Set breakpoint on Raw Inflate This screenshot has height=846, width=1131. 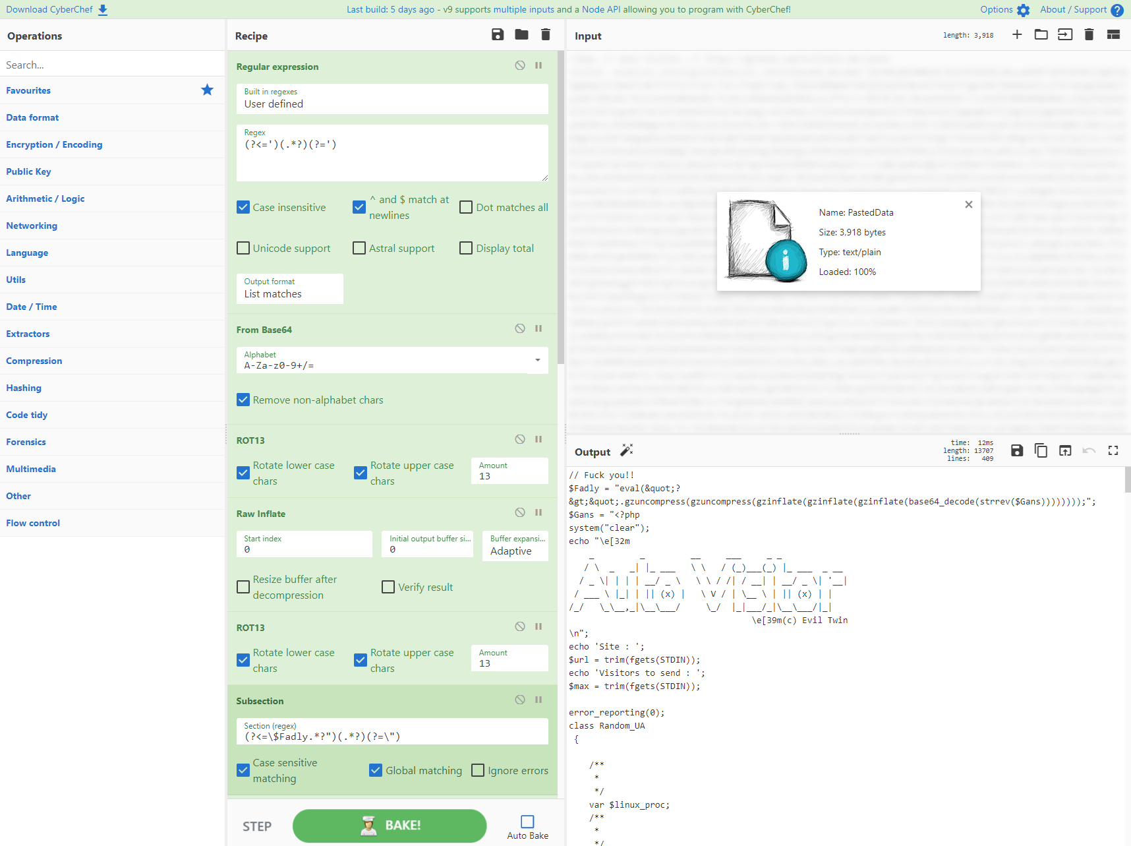click(x=538, y=512)
